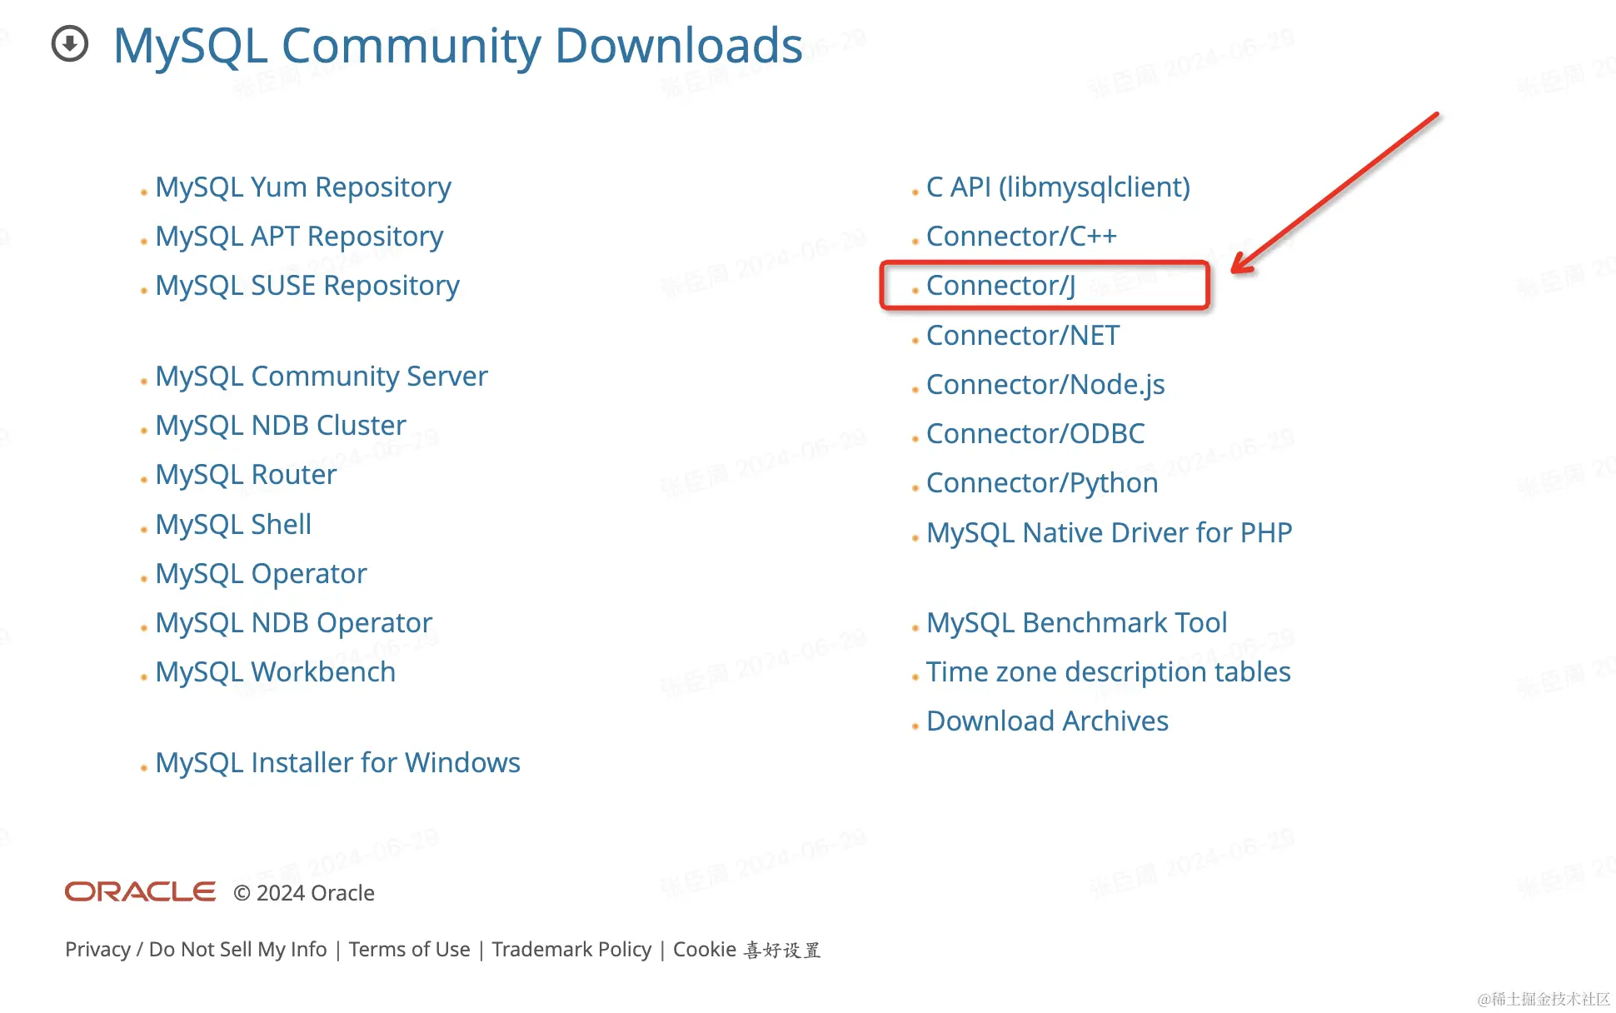1616x1013 pixels.
Task: Open the C API (libmysqlclient) link
Action: 1057,187
